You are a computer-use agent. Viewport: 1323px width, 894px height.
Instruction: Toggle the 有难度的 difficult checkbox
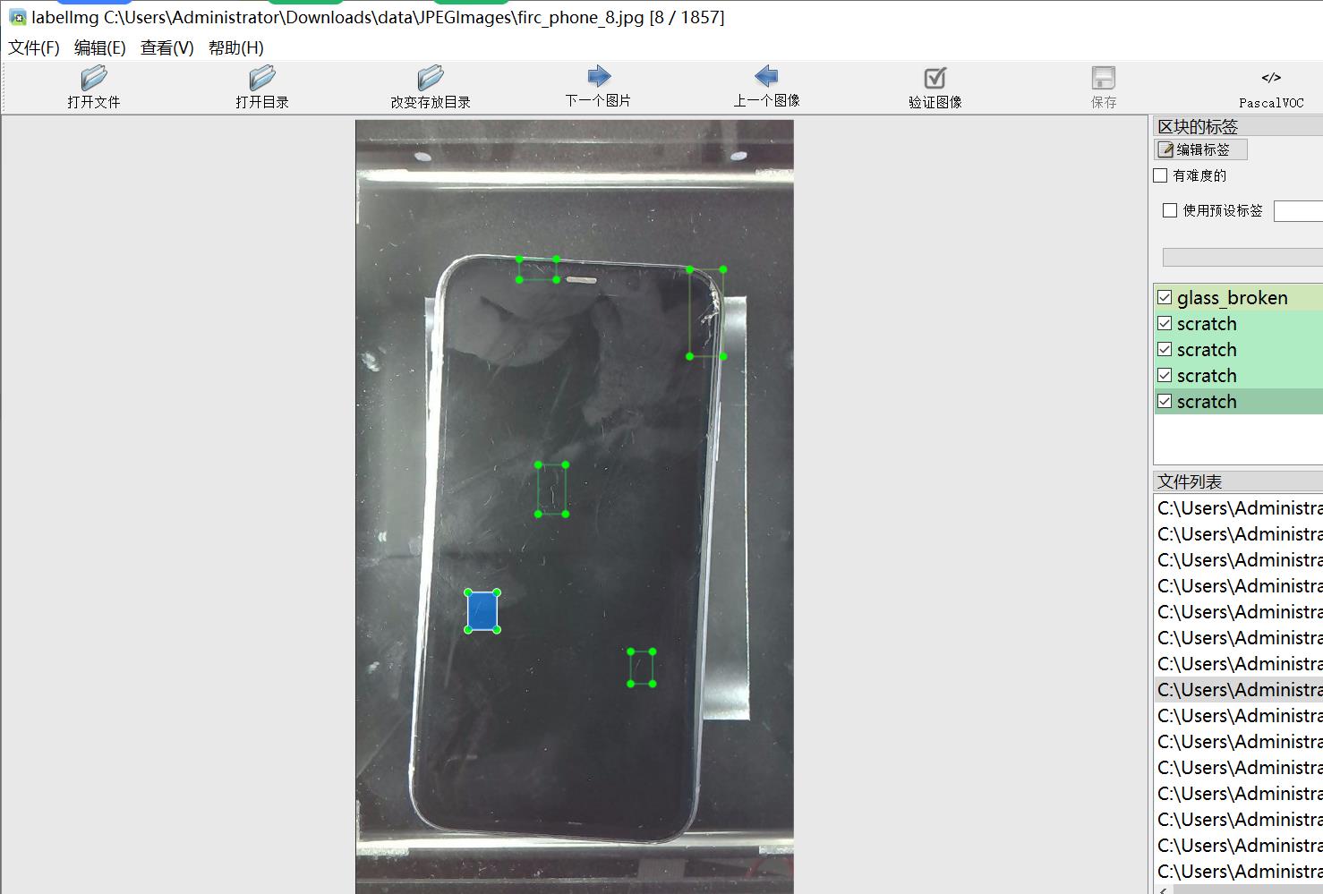pos(1160,175)
